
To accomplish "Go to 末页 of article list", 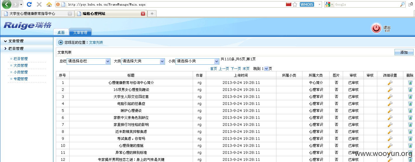I will click(x=246, y=69).
